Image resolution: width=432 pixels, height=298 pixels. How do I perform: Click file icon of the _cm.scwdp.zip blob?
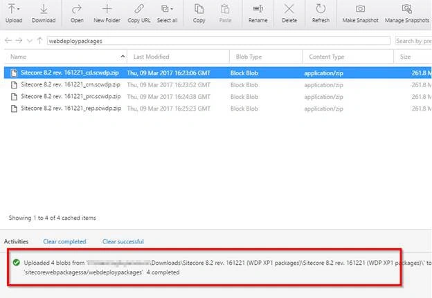pos(14,85)
